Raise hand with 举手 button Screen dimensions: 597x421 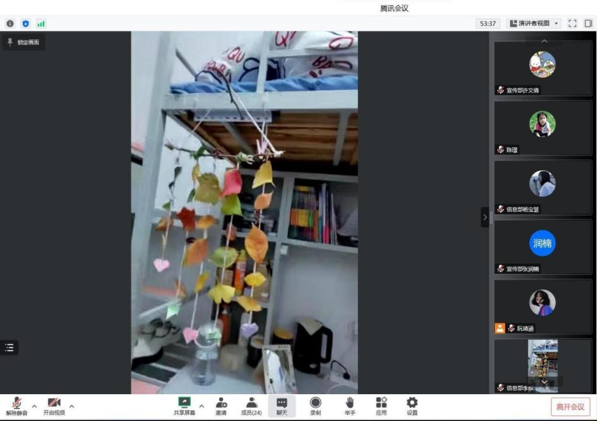(350, 406)
